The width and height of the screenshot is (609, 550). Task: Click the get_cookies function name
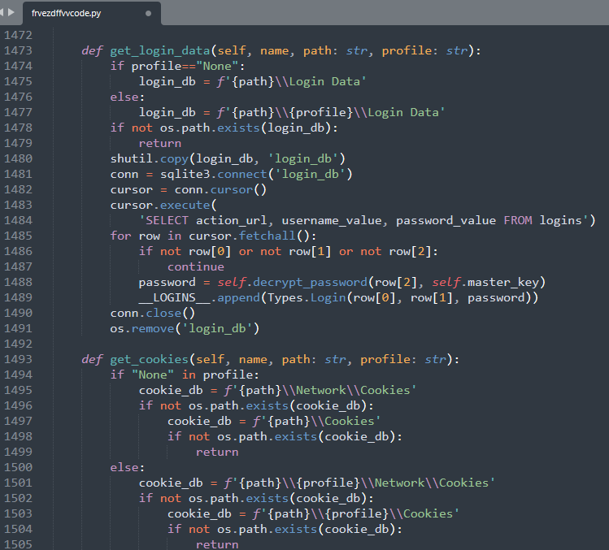tap(149, 360)
